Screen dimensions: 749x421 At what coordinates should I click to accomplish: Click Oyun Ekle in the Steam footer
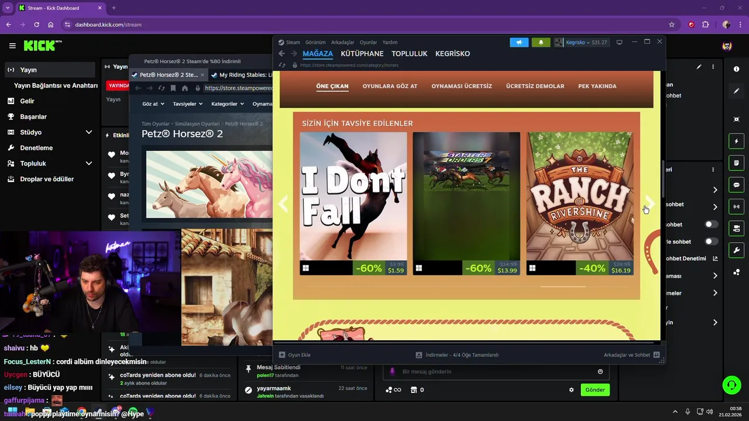(295, 355)
